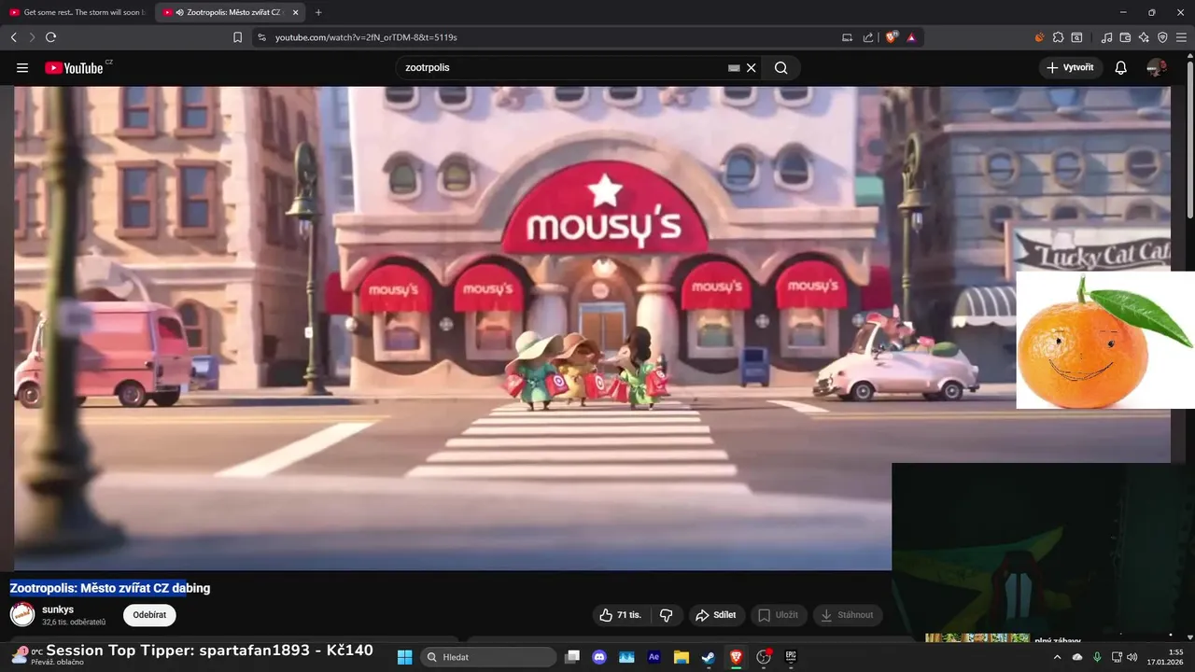Subscribe with the Odebírat button
This screenshot has height=672, width=1195.
click(149, 615)
